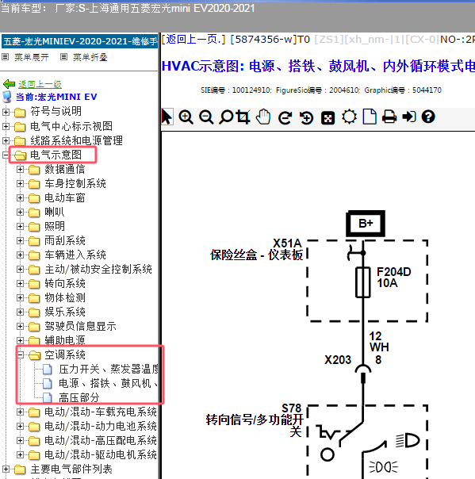Image resolution: width=475 pixels, height=479 pixels.
Task: Collapse the 空调系统 tree node
Action: tap(20, 354)
